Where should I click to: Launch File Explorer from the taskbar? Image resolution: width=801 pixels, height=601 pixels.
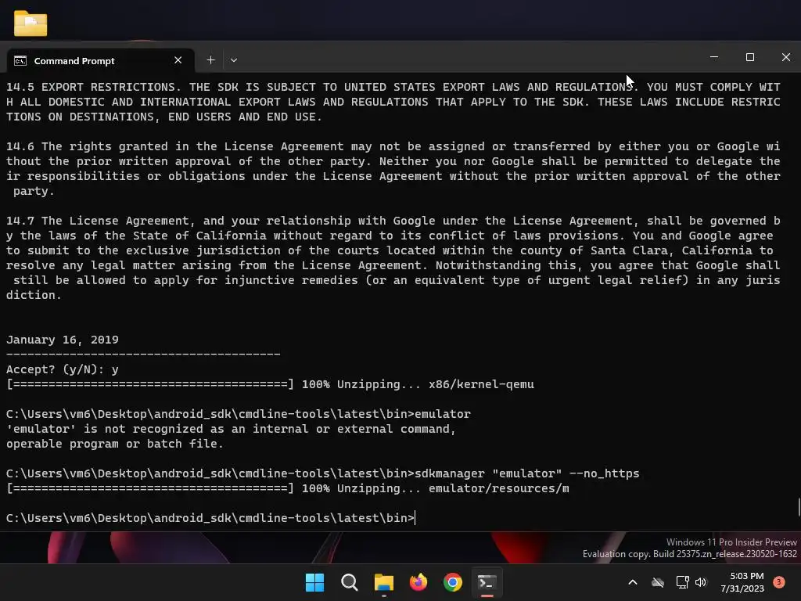[x=383, y=582]
